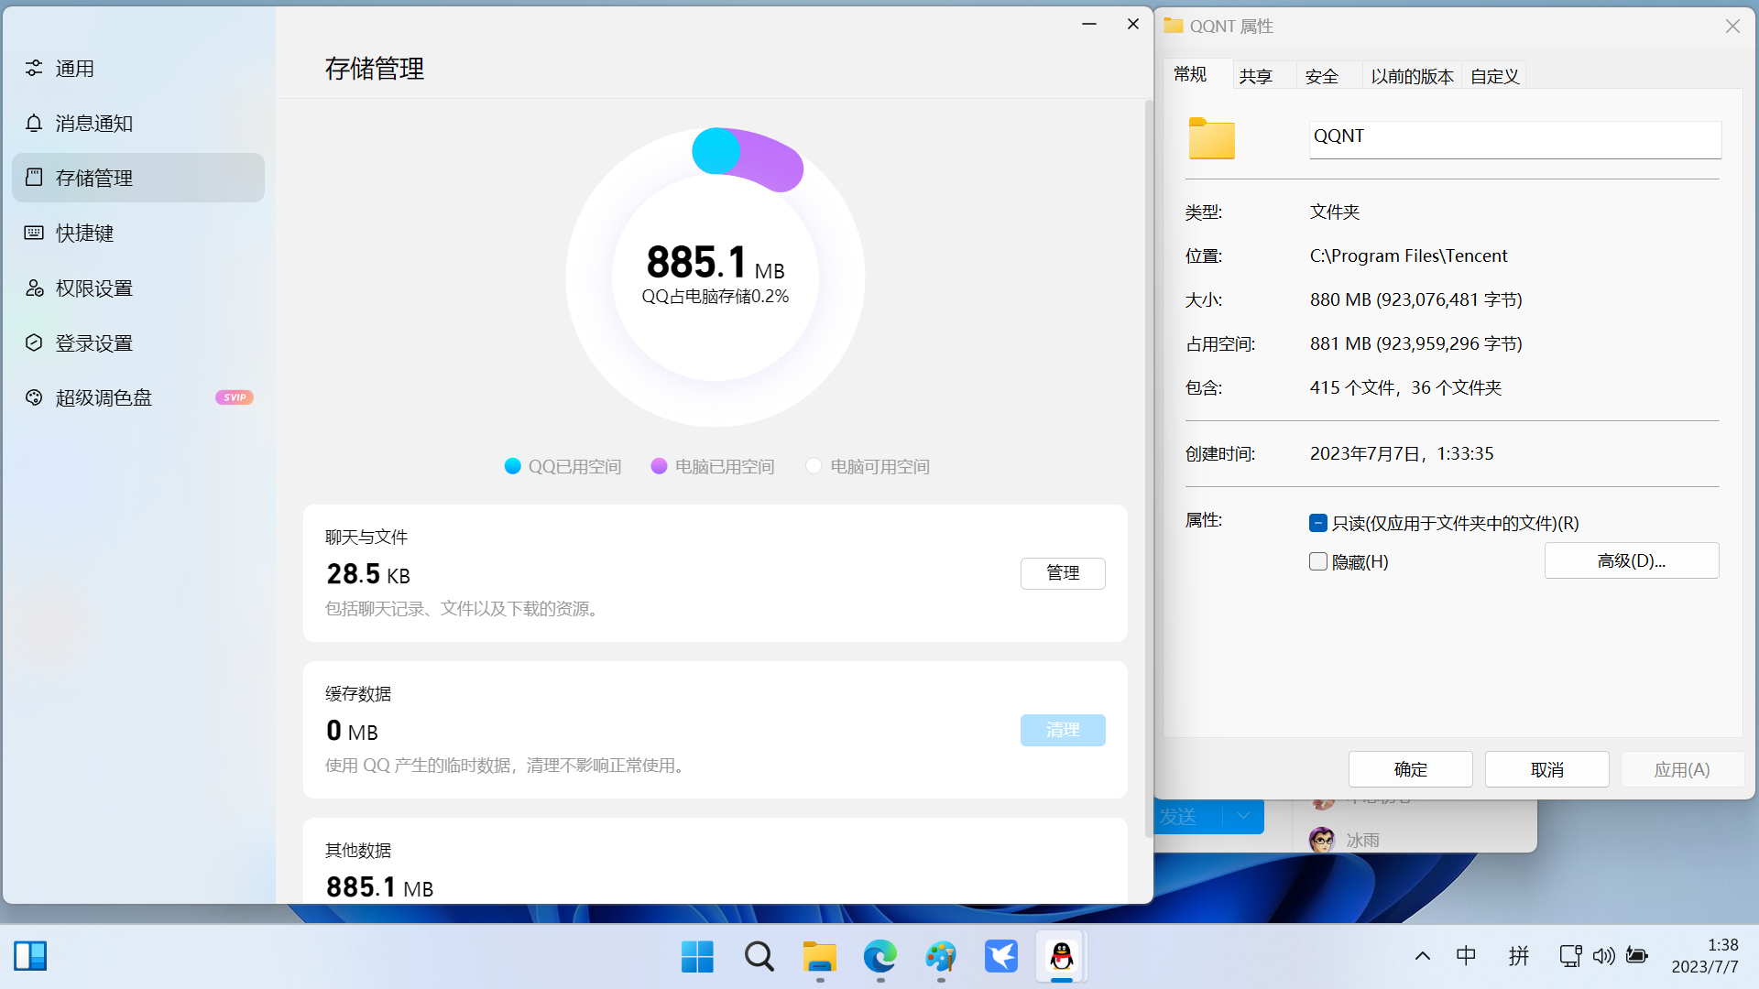Open 权限设置 permission settings
The width and height of the screenshot is (1759, 989).
point(137,288)
